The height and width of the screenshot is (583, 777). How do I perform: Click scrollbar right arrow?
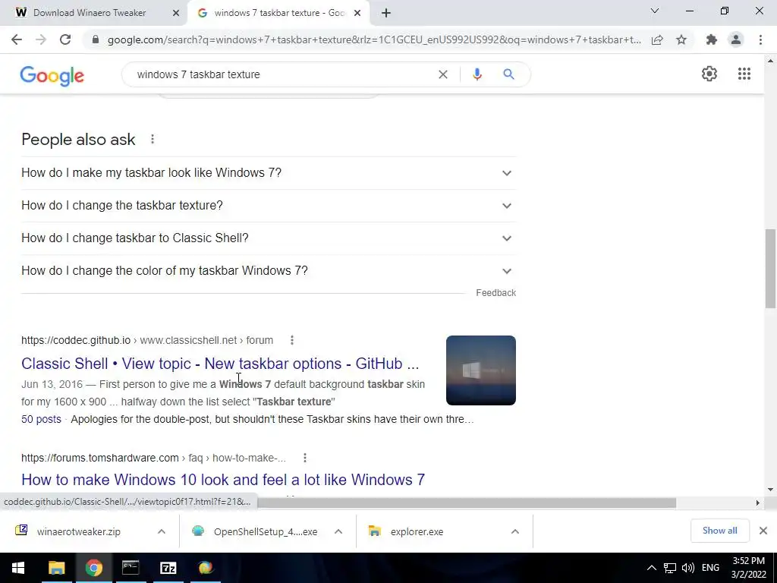[x=758, y=503]
